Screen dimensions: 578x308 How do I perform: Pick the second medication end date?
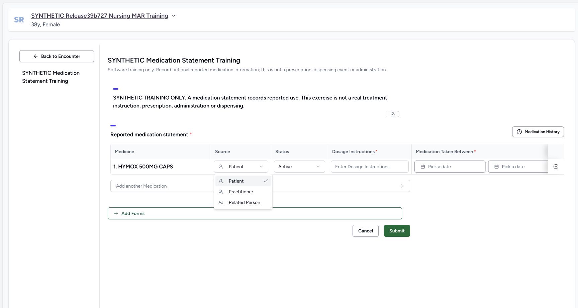518,167
